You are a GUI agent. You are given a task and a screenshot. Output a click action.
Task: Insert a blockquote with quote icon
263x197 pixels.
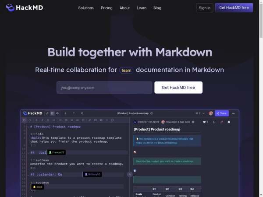[66, 120]
